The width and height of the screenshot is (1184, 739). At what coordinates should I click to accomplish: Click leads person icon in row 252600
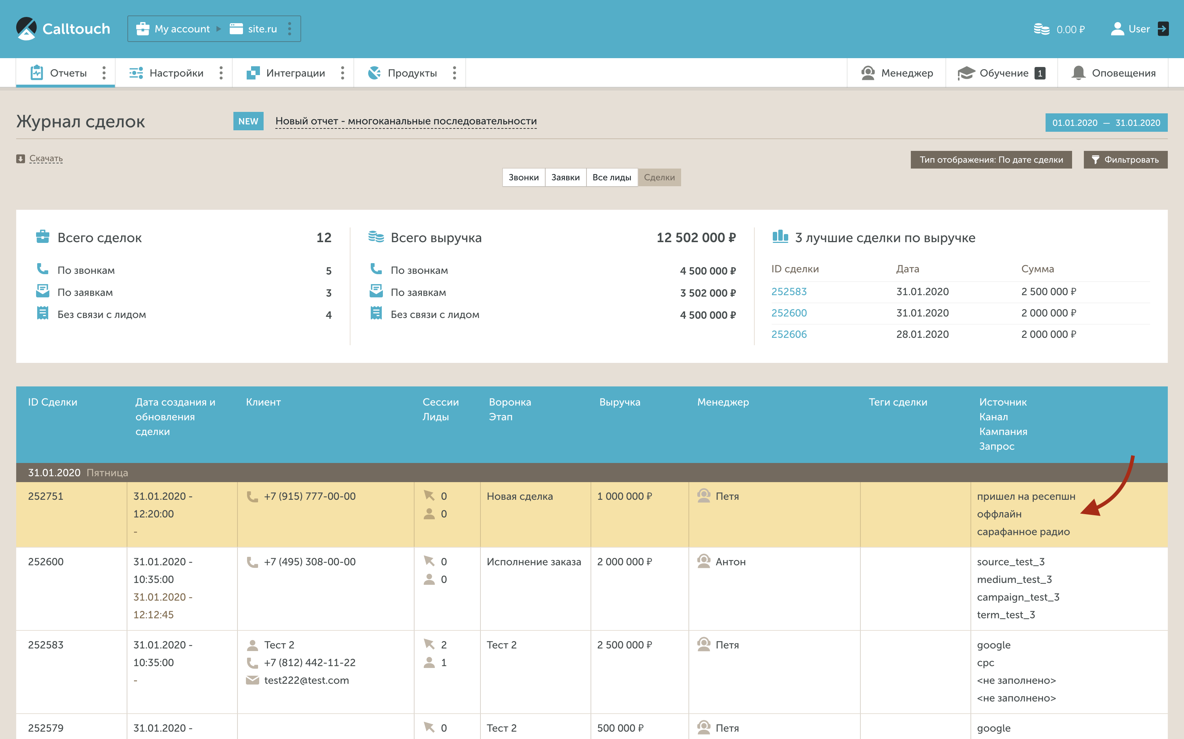point(429,579)
